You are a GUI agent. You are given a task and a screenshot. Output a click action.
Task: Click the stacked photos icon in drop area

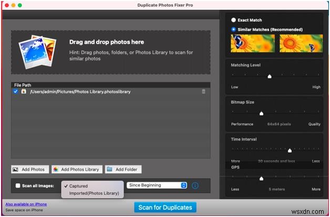(x=37, y=52)
